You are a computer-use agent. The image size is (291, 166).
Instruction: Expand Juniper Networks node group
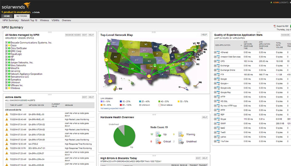pos(6,63)
